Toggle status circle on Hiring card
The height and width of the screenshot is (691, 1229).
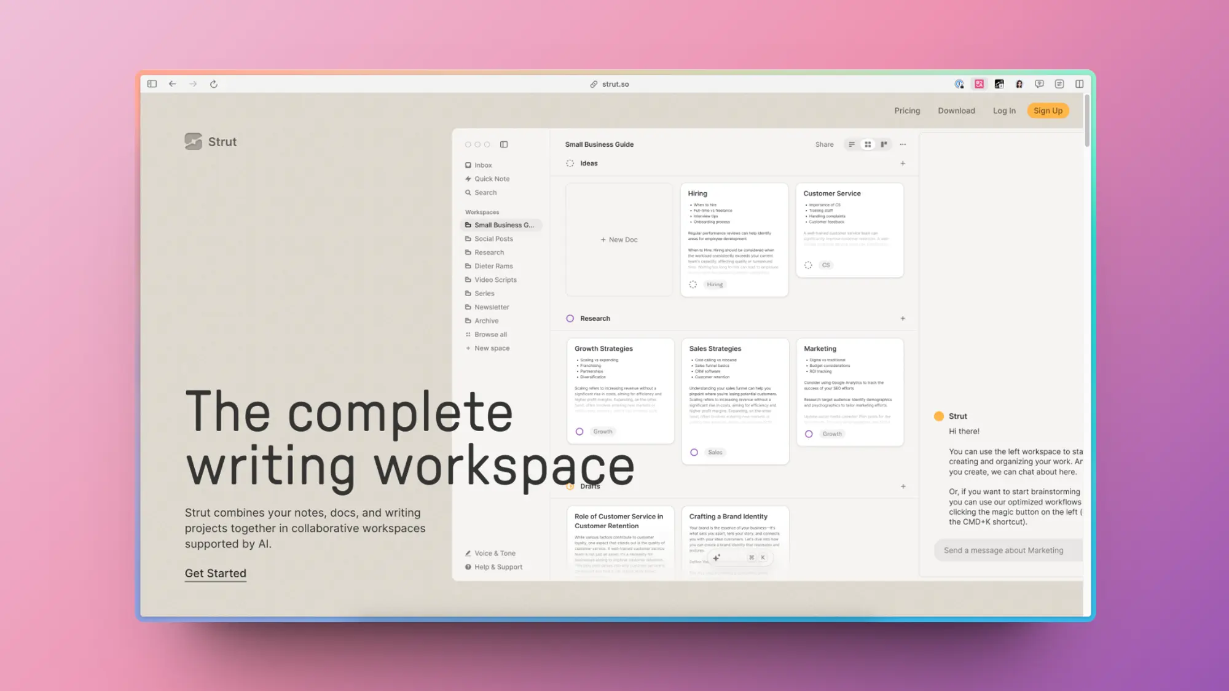693,284
